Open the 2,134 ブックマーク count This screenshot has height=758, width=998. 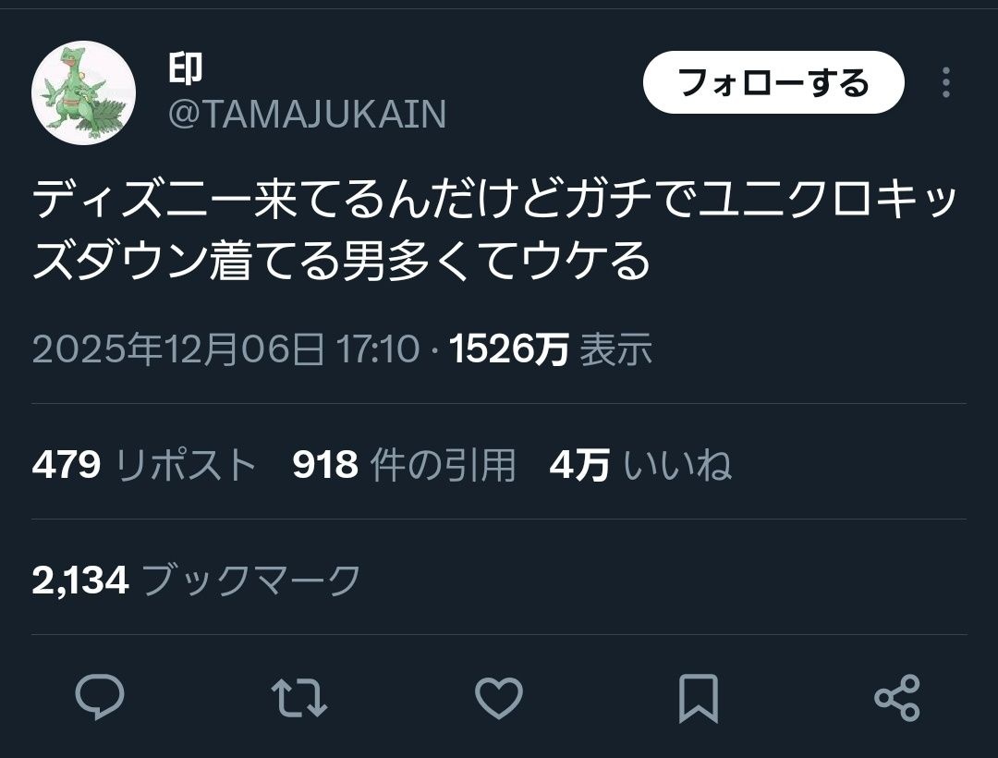click(196, 580)
